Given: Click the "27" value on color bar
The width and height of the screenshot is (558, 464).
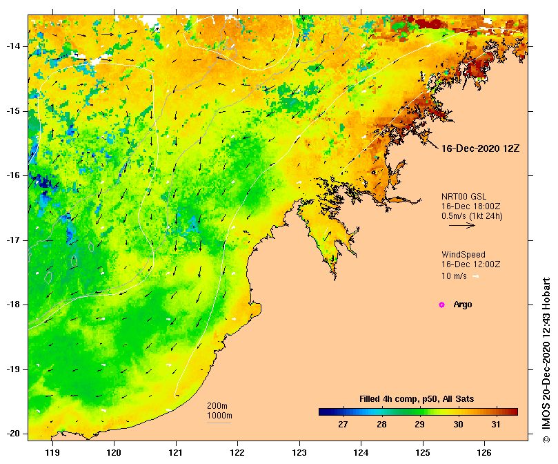Looking at the screenshot, I should 343,425.
